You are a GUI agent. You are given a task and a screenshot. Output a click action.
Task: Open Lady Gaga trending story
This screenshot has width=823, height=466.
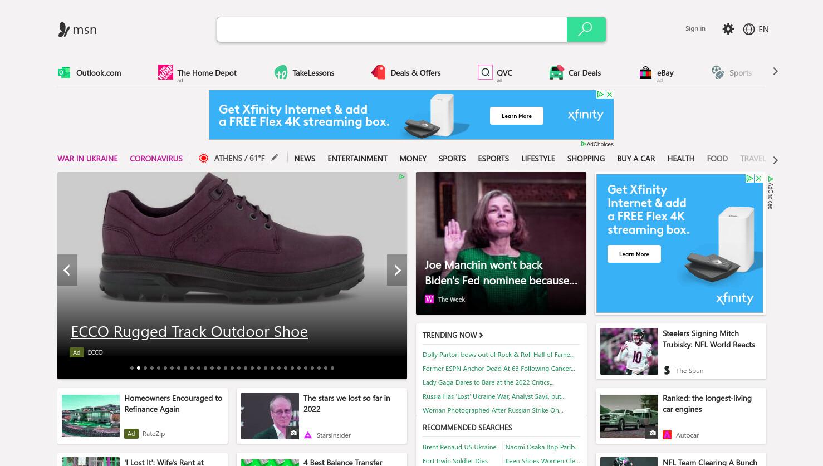pos(488,382)
